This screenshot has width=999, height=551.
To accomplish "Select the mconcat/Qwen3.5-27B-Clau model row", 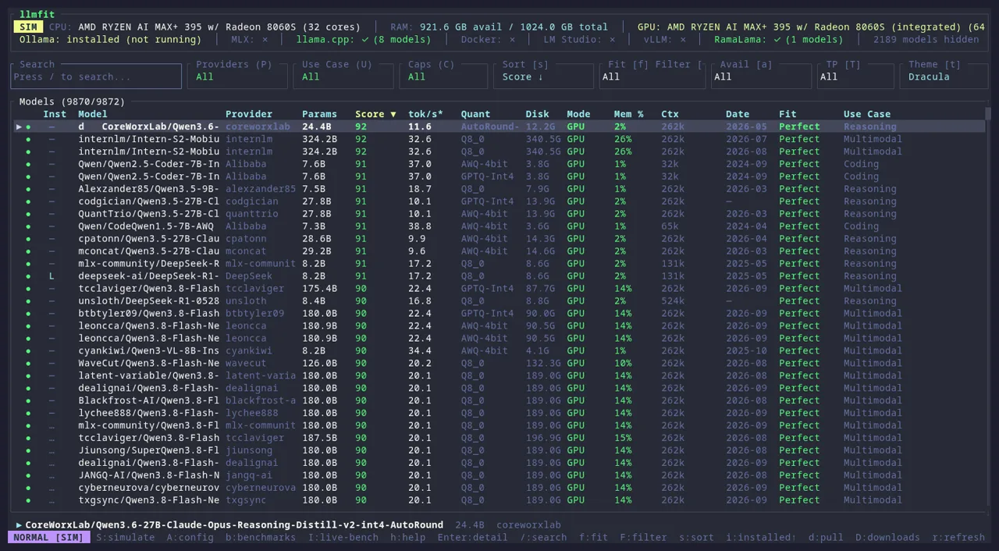I will (499, 251).
